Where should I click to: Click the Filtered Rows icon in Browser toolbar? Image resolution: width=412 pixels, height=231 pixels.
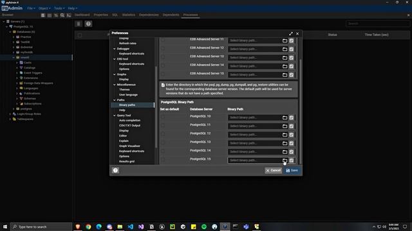[x=56, y=15]
